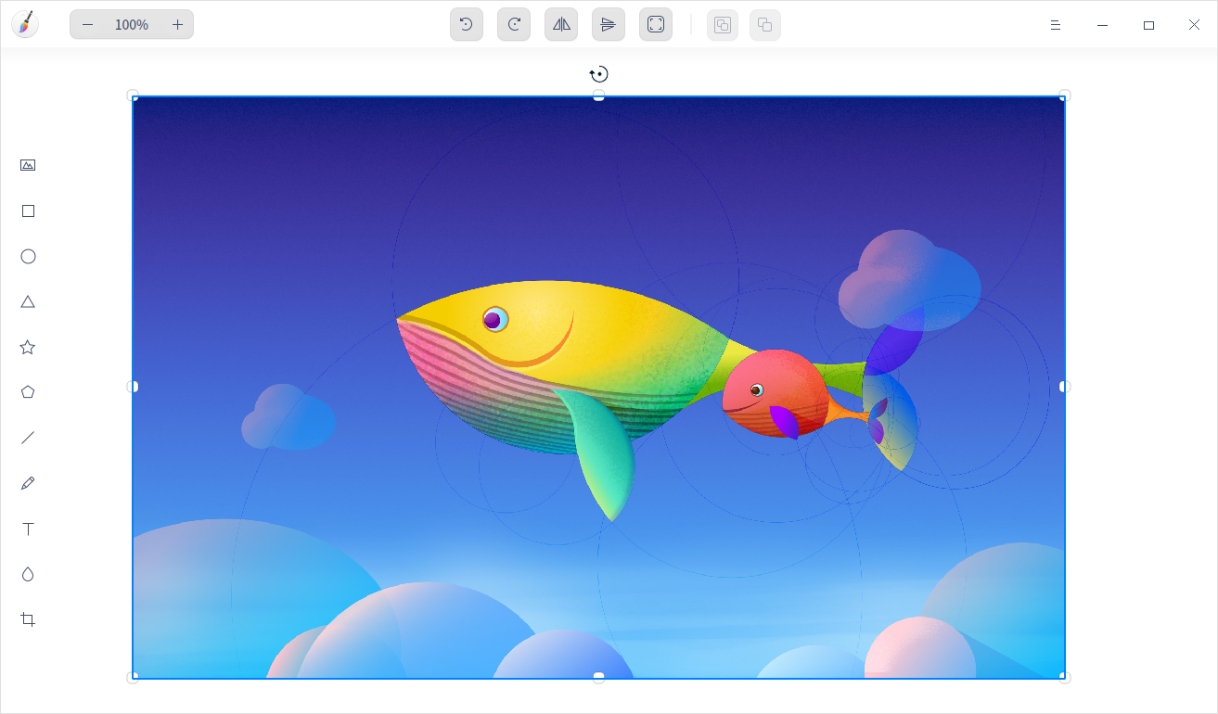Screen dimensions: 1218x714
Task: Flip the image vertically
Action: tap(609, 24)
